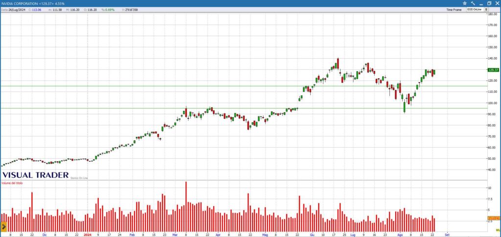Close the NVIDIA chart window
The width and height of the screenshot is (501, 237).
click(497, 3)
